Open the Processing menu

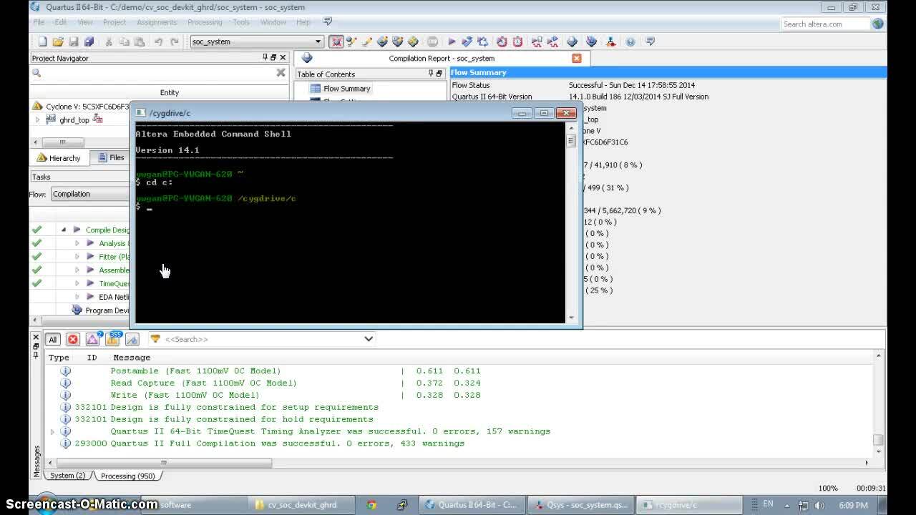pyautogui.click(x=205, y=22)
